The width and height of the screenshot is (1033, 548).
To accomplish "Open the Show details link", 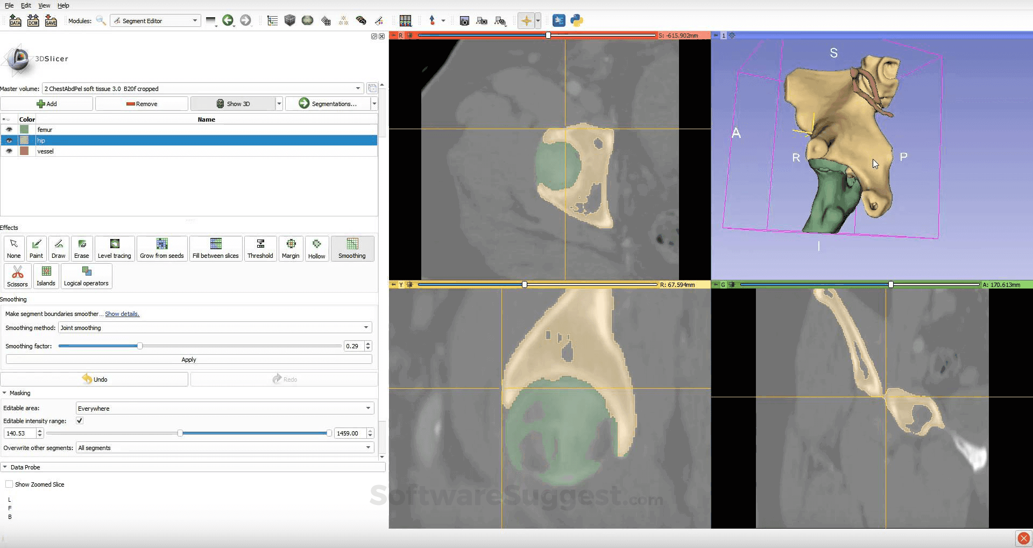I will (x=122, y=314).
